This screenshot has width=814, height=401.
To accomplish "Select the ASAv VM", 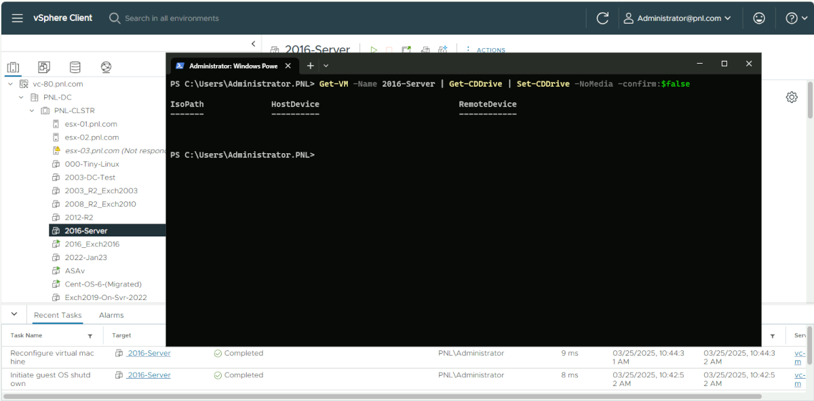I will click(75, 270).
